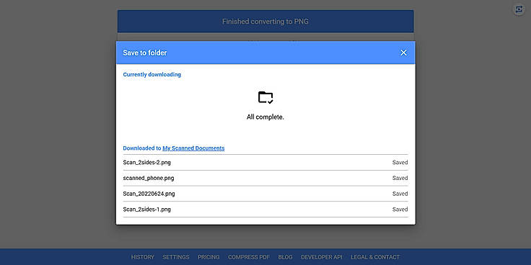The image size is (531, 265).
Task: Click the extension icon in top-right corner
Action: [x=519, y=9]
